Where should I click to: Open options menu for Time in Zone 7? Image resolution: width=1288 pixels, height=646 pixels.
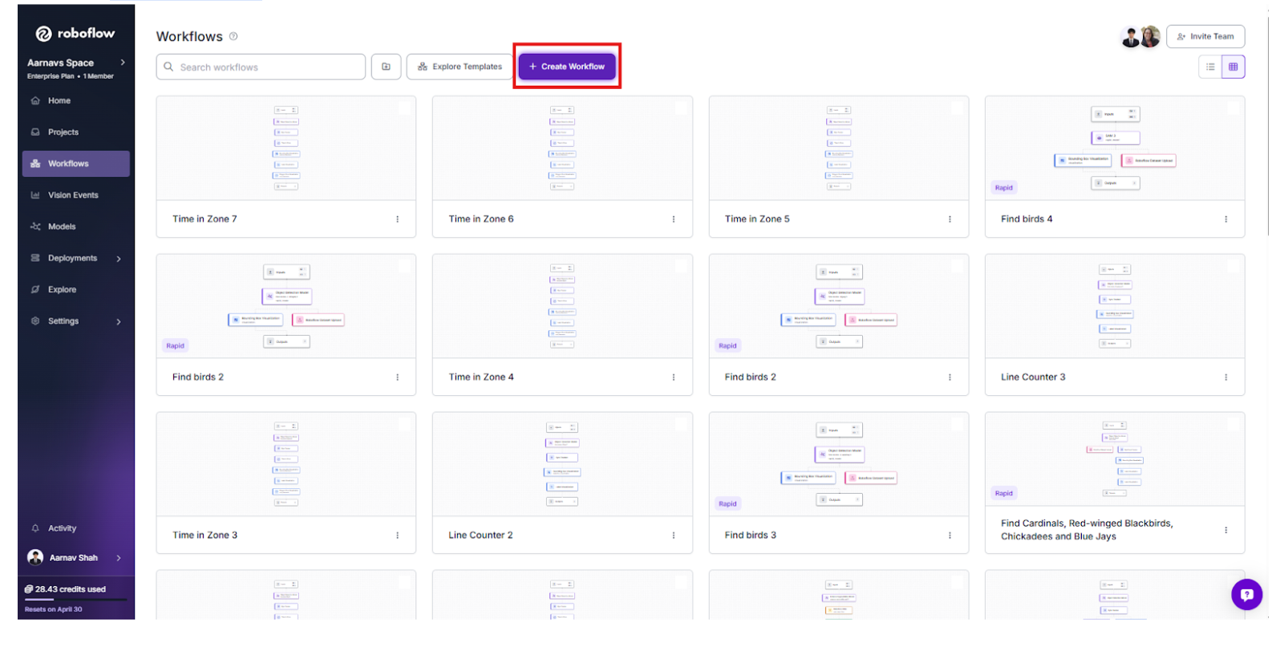[397, 220]
